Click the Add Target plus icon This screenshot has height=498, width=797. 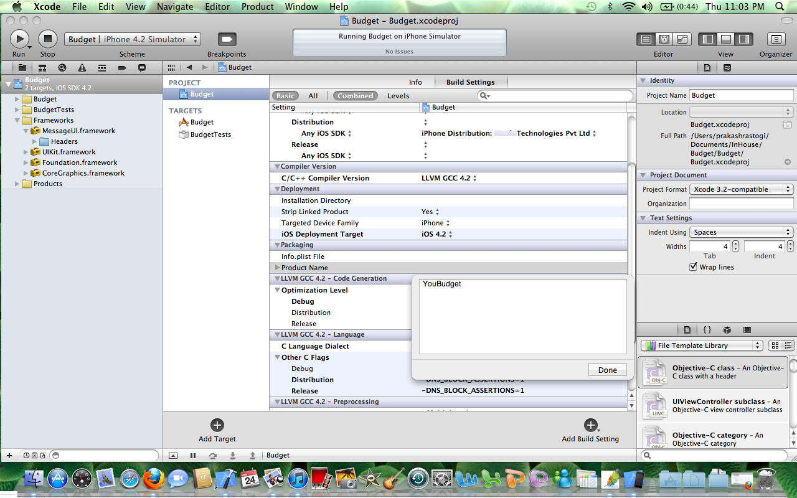pyautogui.click(x=217, y=425)
